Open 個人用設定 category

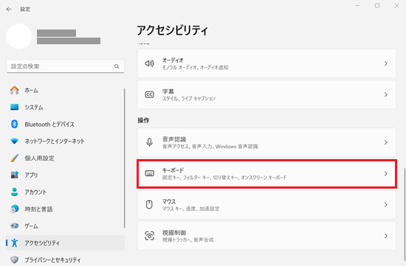pos(65,158)
